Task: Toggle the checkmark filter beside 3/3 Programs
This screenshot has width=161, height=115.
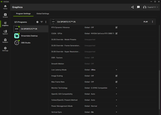Action: [x=37, y=22]
